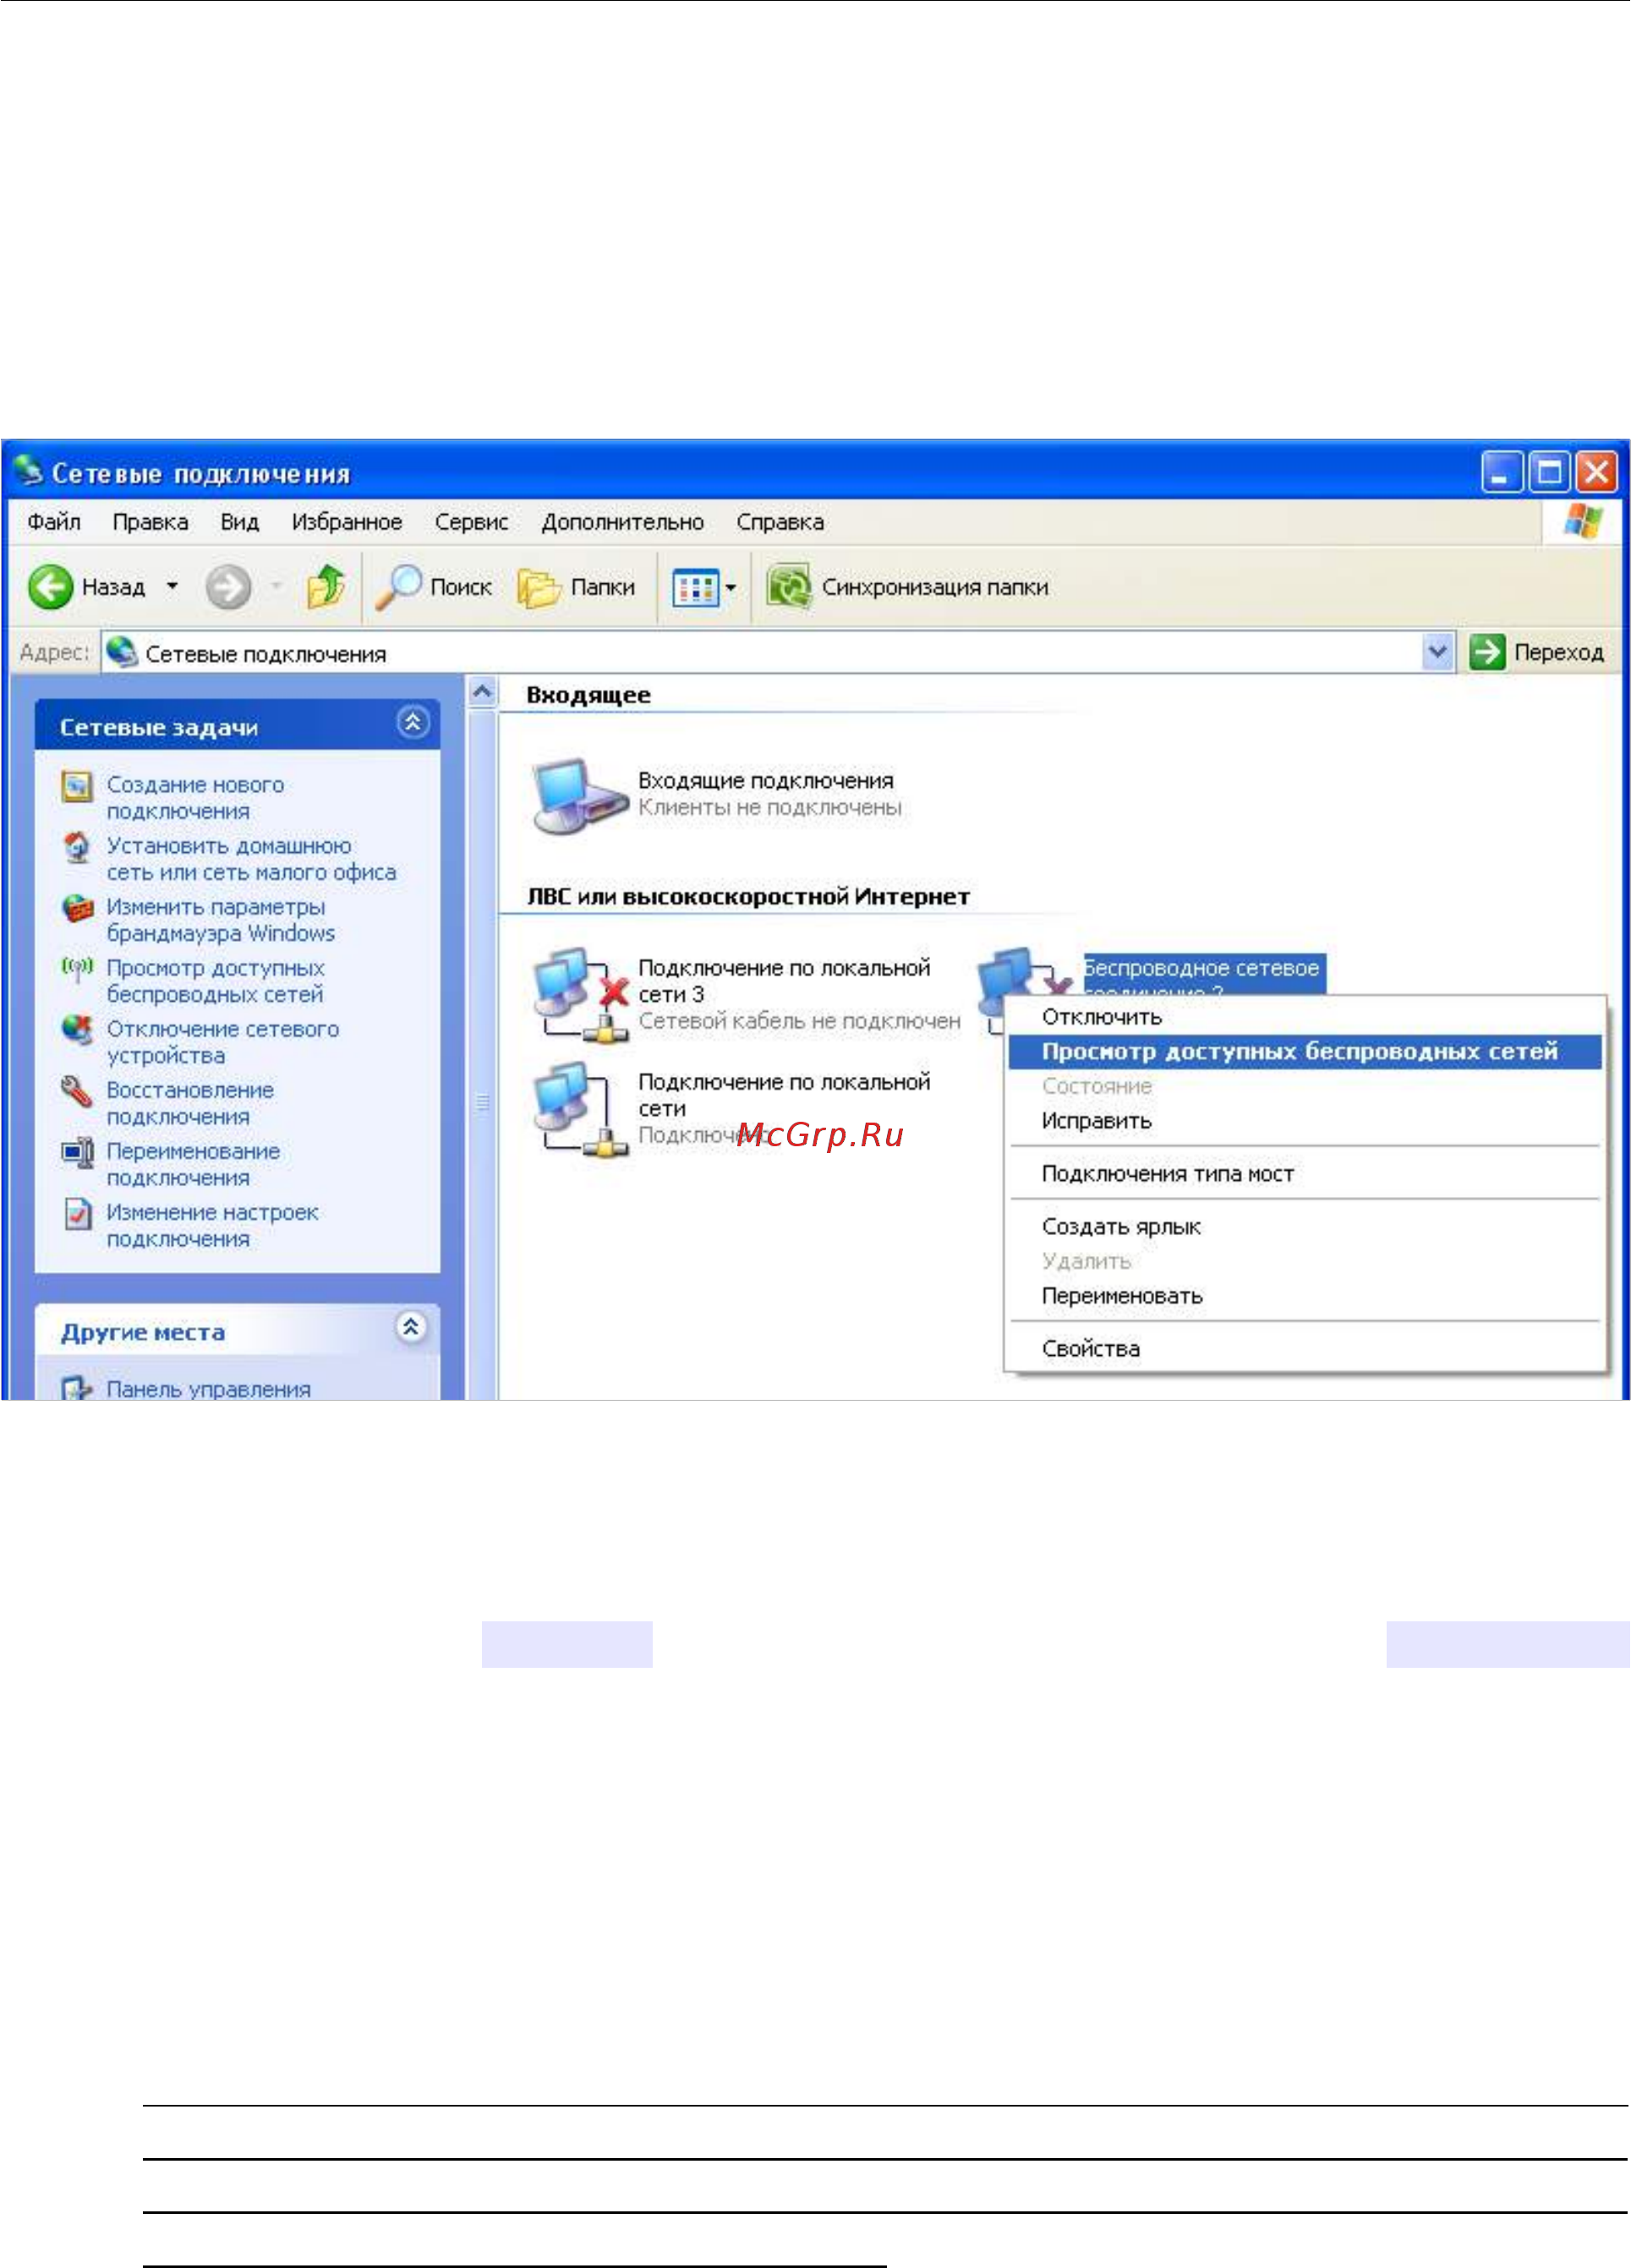
Task: Click the change connection settings icon
Action: click(77, 1214)
